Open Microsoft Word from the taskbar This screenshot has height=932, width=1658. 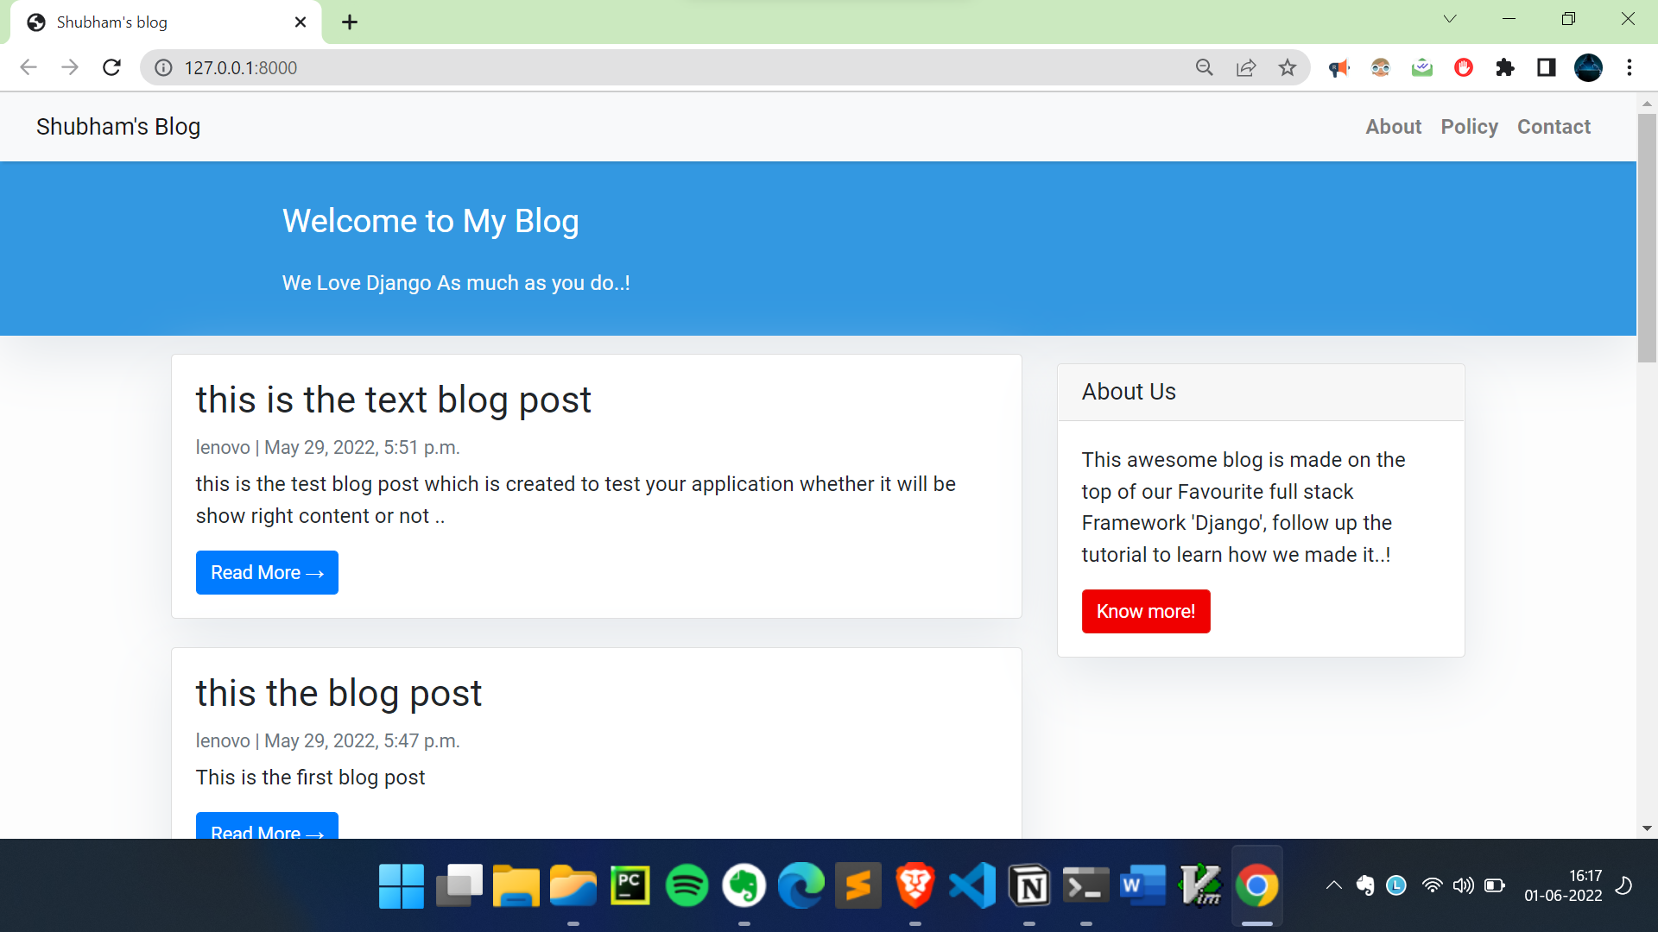(x=1141, y=885)
